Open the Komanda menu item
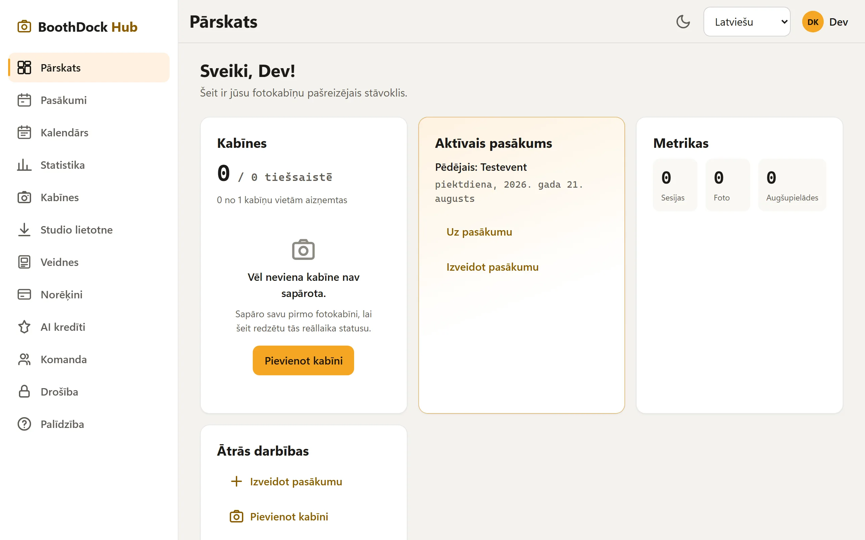The width and height of the screenshot is (865, 540). click(x=89, y=359)
